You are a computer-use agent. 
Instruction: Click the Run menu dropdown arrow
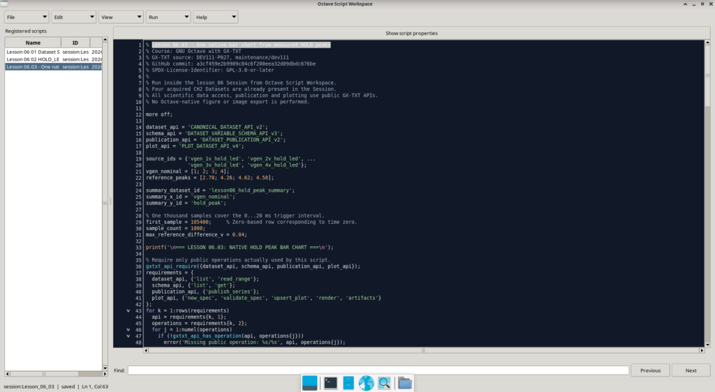click(x=186, y=17)
